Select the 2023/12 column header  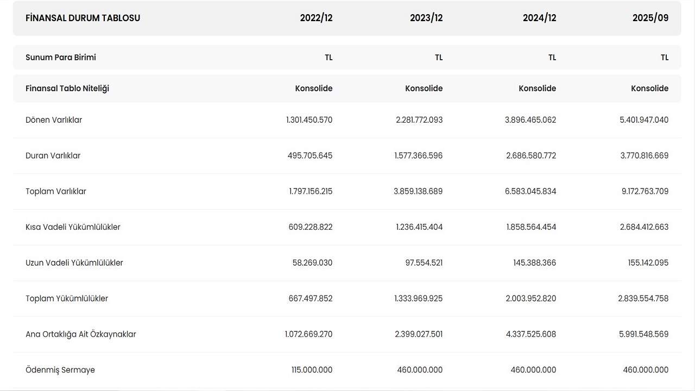click(426, 18)
